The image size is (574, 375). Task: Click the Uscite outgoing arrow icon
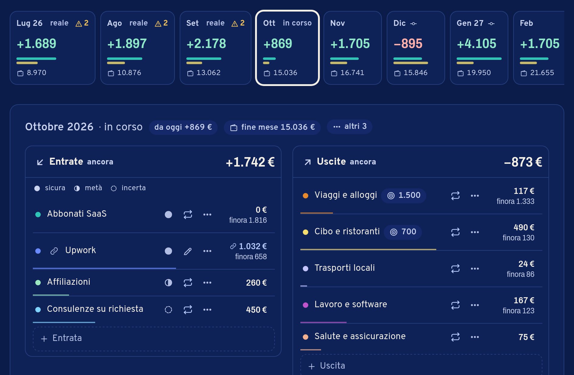(308, 162)
